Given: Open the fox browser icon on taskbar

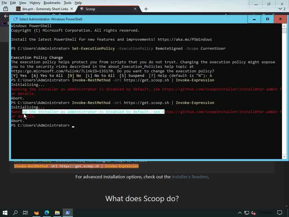Looking at the screenshot, I should tap(36, 213).
